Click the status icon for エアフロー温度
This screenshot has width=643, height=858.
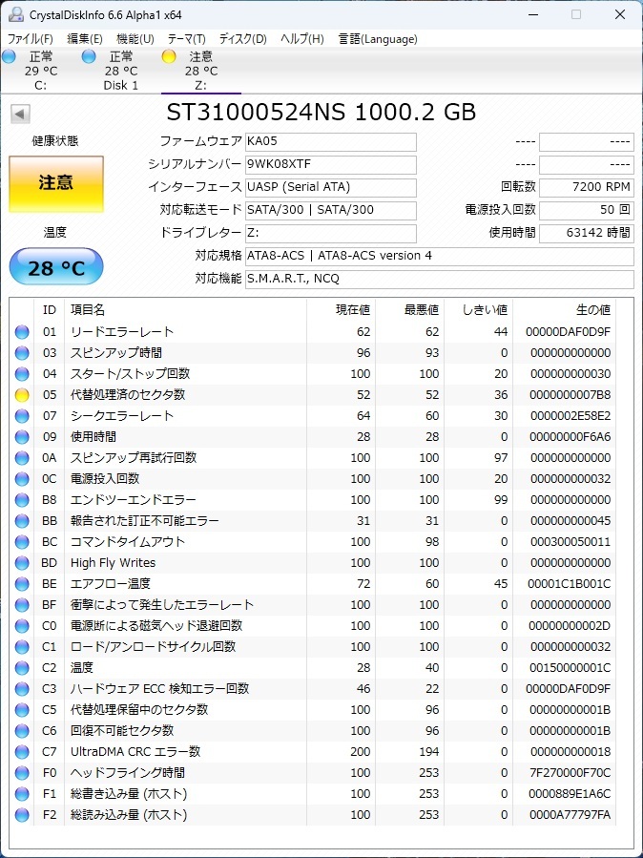(x=22, y=584)
